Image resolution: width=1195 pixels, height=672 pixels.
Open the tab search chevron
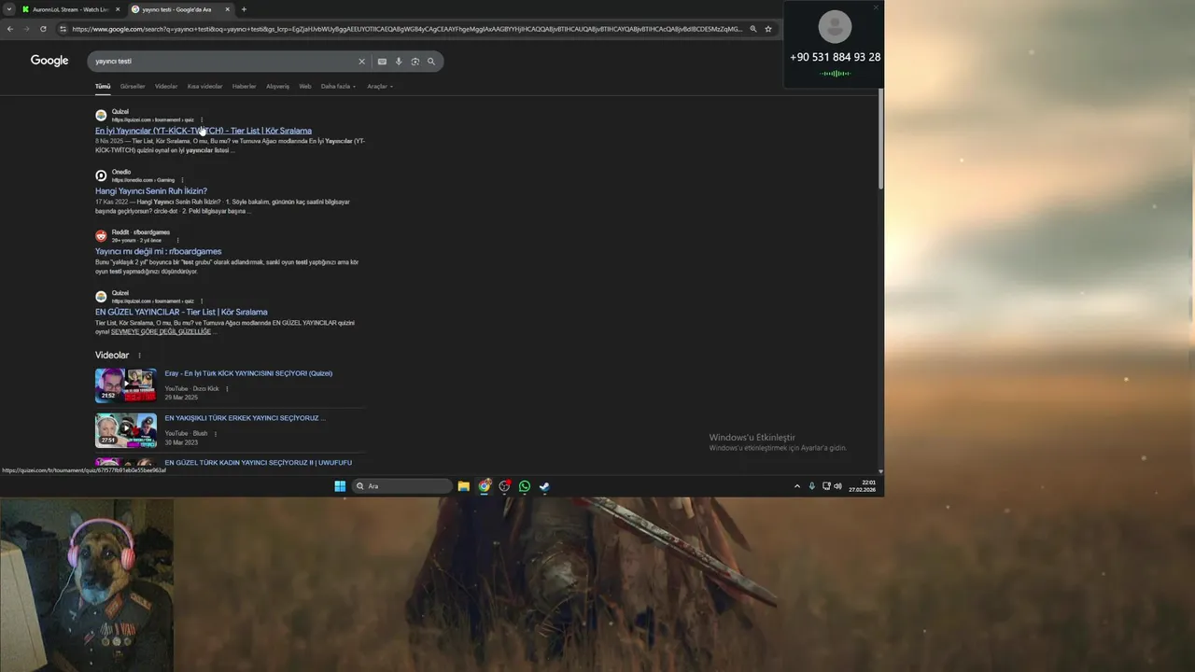click(x=9, y=9)
